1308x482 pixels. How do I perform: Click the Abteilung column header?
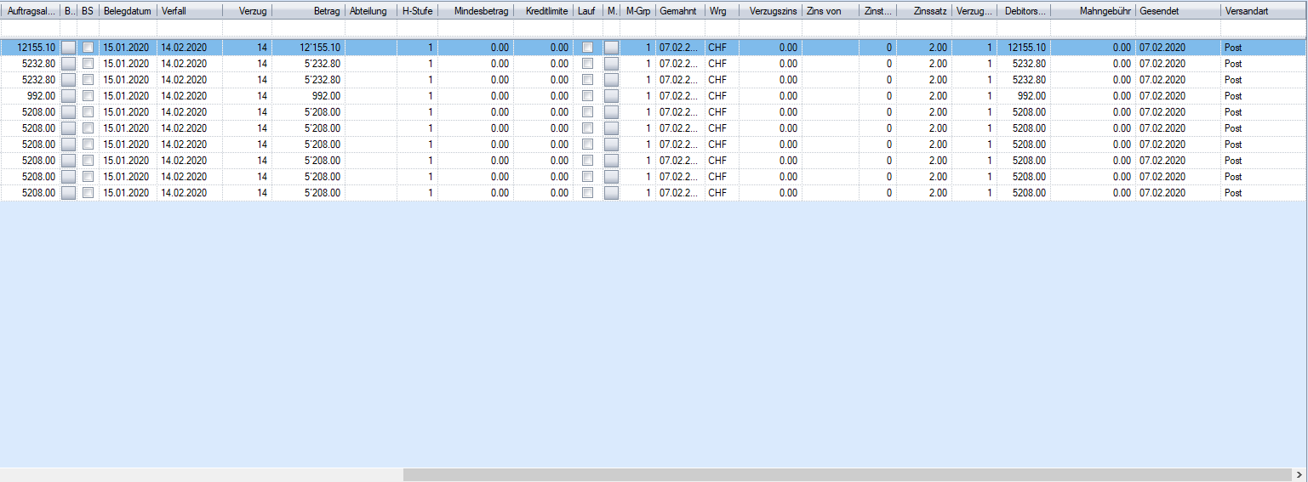coord(370,11)
